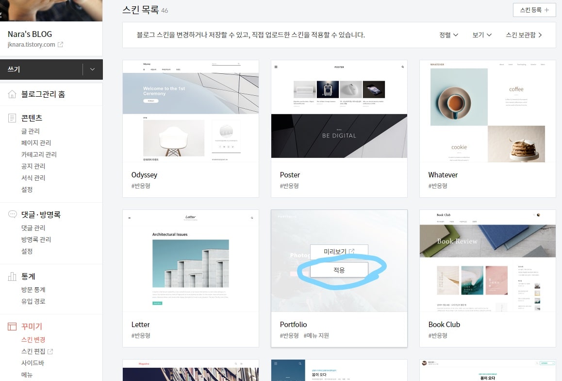Image resolution: width=562 pixels, height=381 pixels.
Task: Click the Book Club skin name
Action: pos(444,324)
